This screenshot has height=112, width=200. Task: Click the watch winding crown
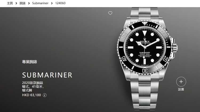[x=175, y=48]
